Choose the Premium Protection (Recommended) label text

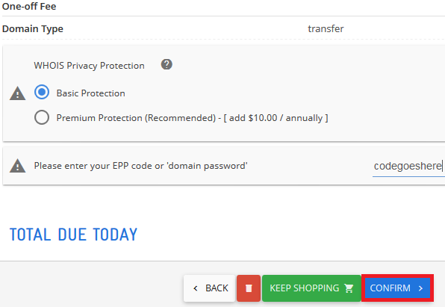[x=136, y=117]
